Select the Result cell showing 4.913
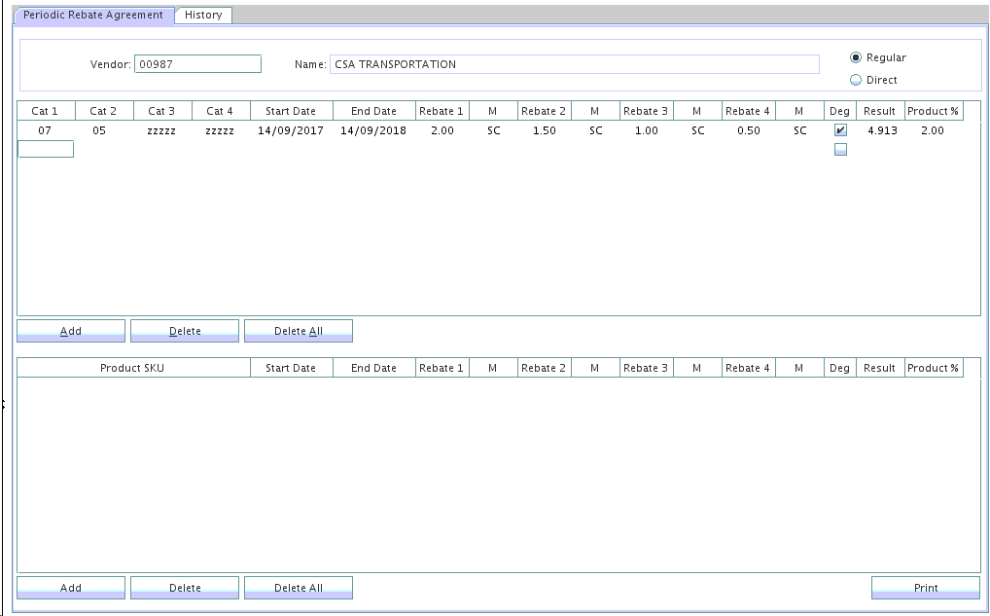Screen dimensions: 990x616 (882, 130)
